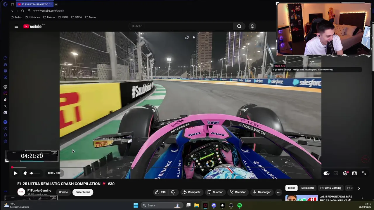Open video pop-out icon above player
374x210 pixels.
tap(187, 37)
